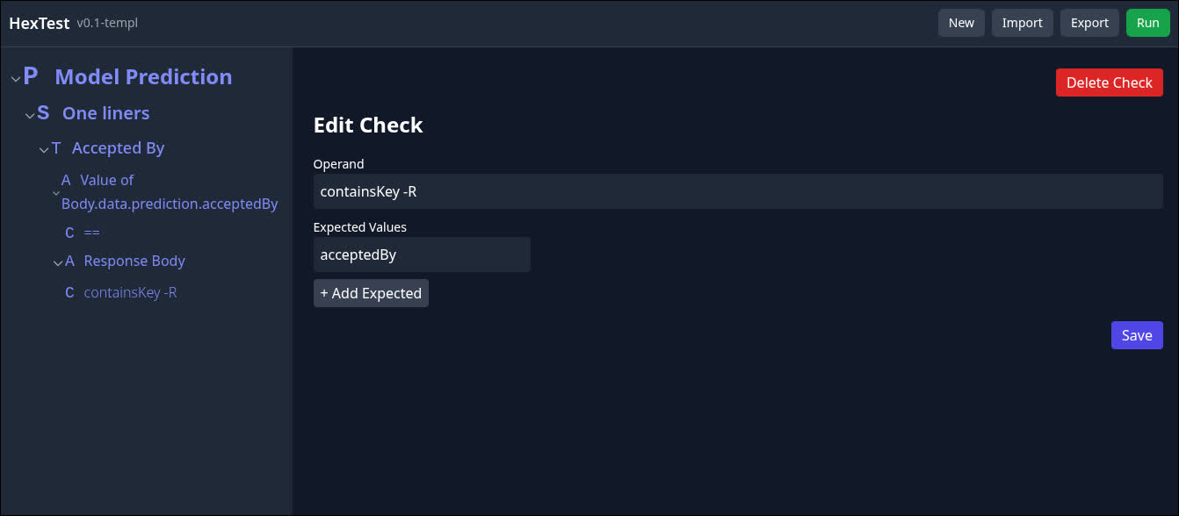Click the C icon beside containsKey -R

pyautogui.click(x=69, y=292)
